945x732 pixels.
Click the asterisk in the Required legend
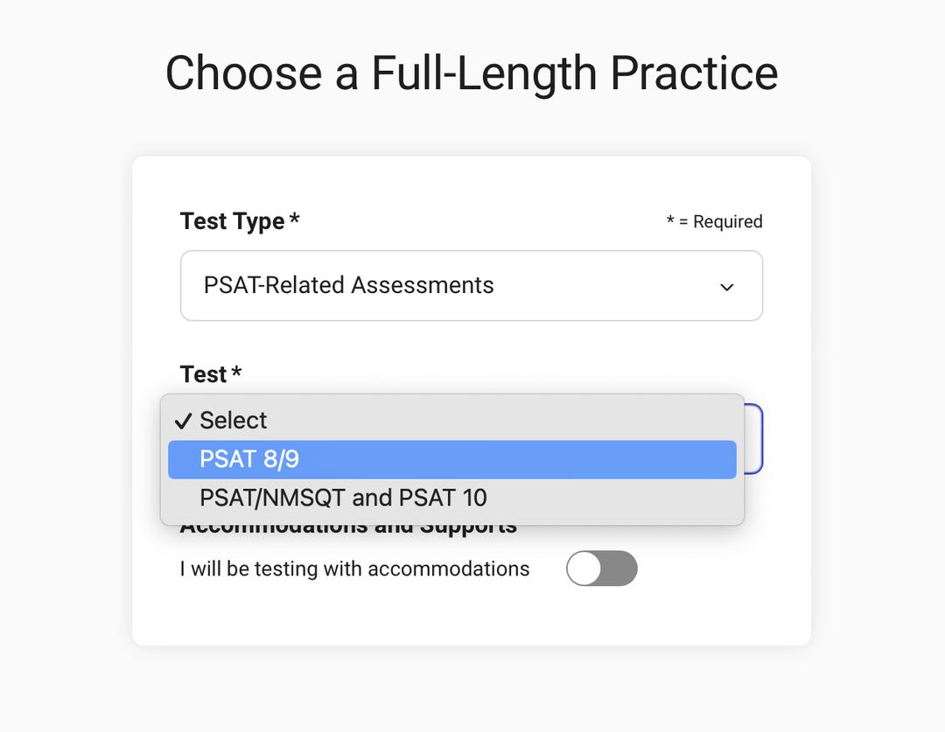pos(670,220)
